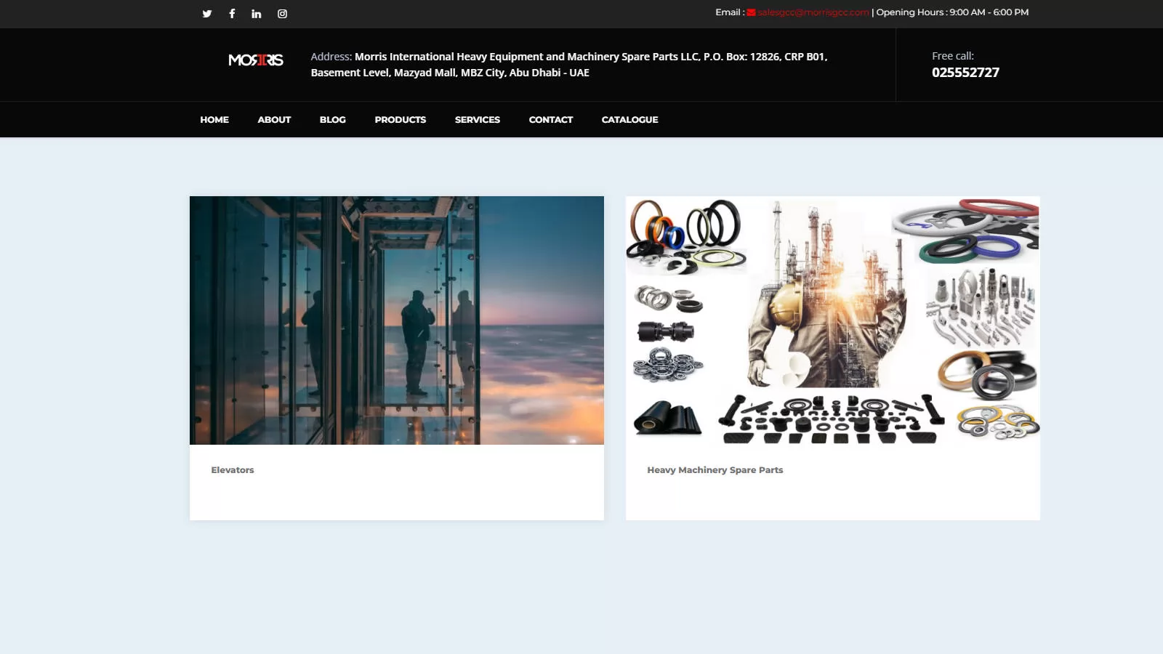Visit the LinkedIn profile icon
1163x654 pixels.
click(x=256, y=13)
